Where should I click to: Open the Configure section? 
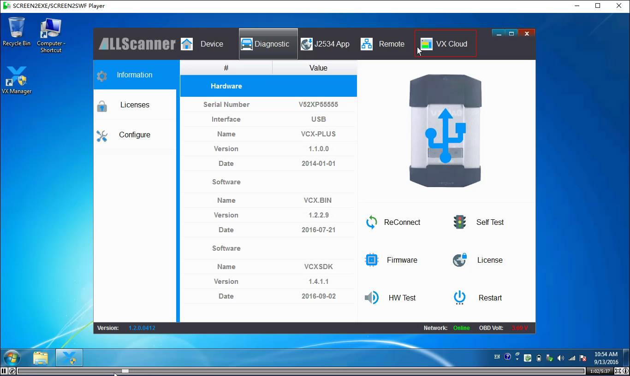(x=135, y=135)
